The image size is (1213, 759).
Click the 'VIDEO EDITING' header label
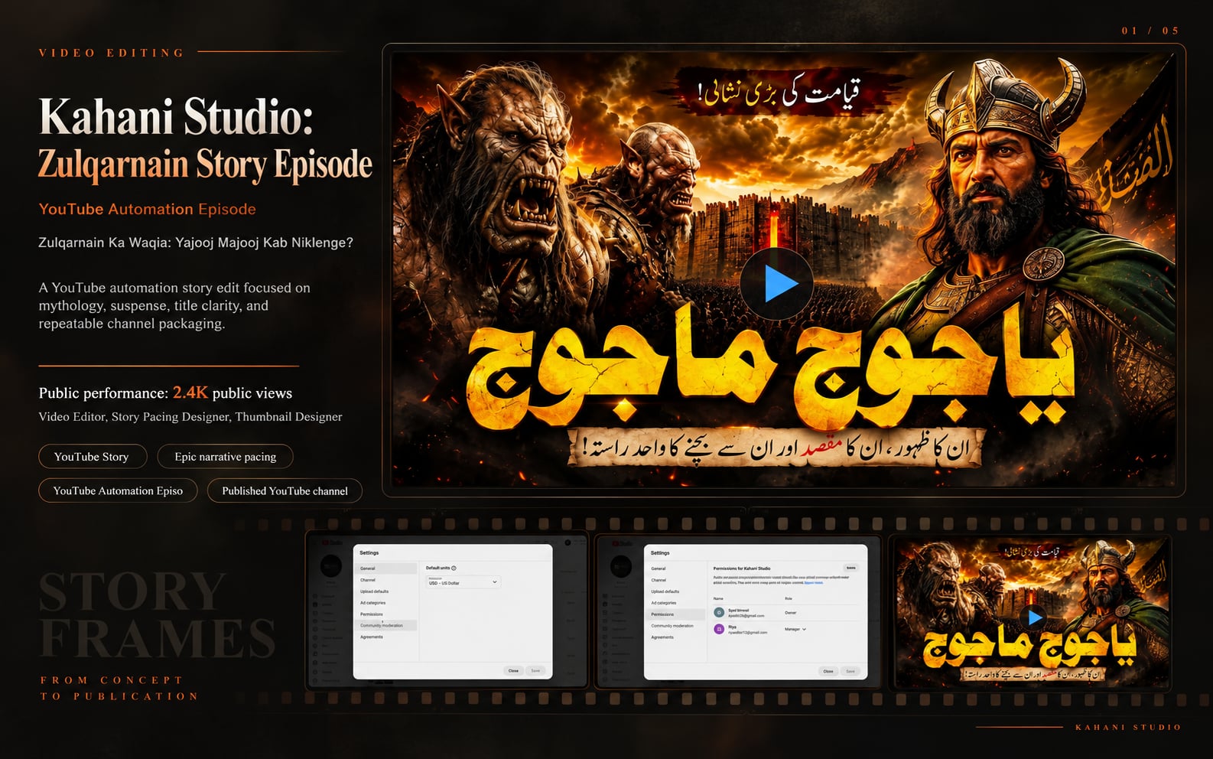(x=112, y=53)
